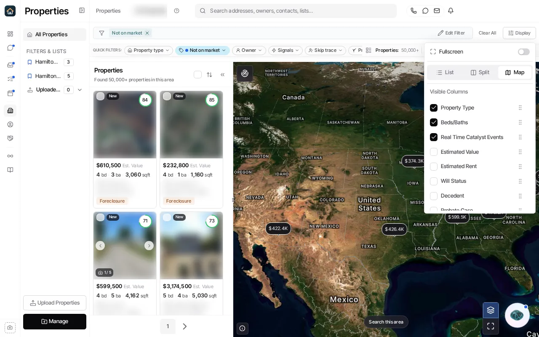Uncheck the Beds/Baths column
Viewport: 539px width, 337px height.
click(434, 123)
